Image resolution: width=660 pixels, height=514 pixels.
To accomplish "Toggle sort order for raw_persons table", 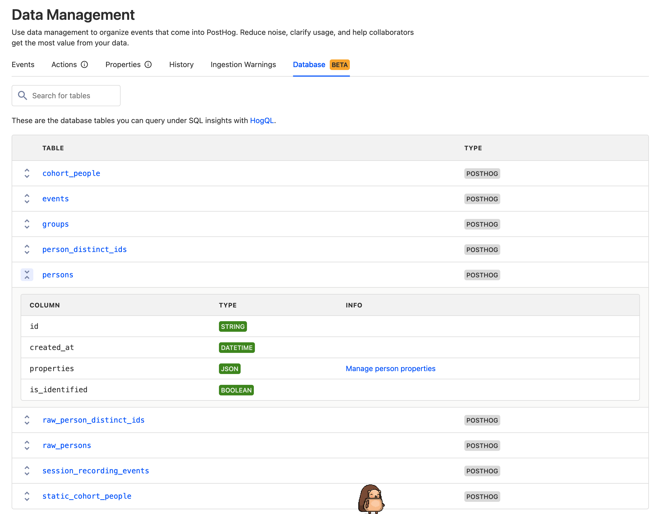I will (27, 446).
